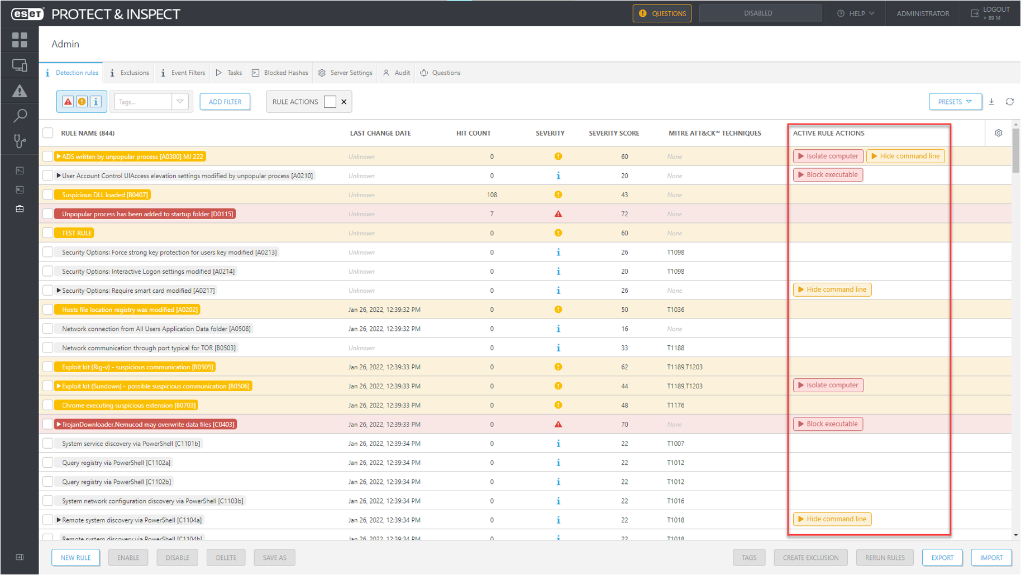Click Block executable action in User Account Control row
This screenshot has width=1021, height=575.
point(828,175)
